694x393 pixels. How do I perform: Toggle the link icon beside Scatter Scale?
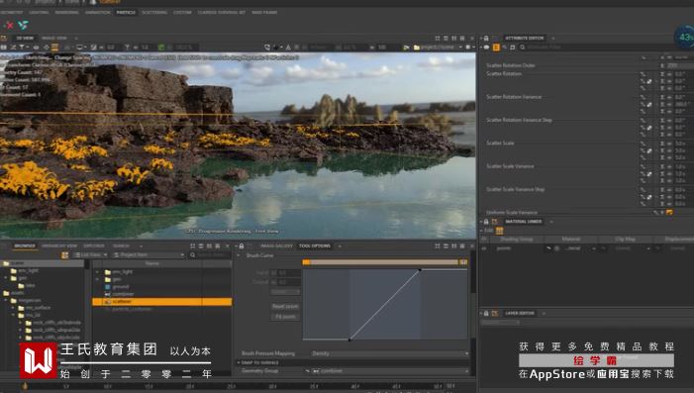(x=648, y=150)
